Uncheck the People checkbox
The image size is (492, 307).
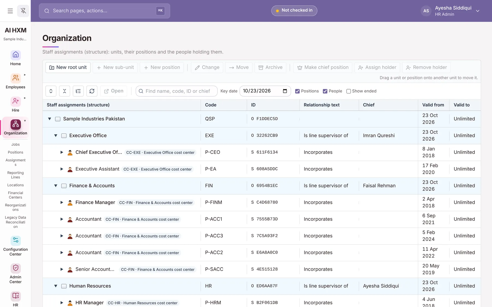point(325,91)
